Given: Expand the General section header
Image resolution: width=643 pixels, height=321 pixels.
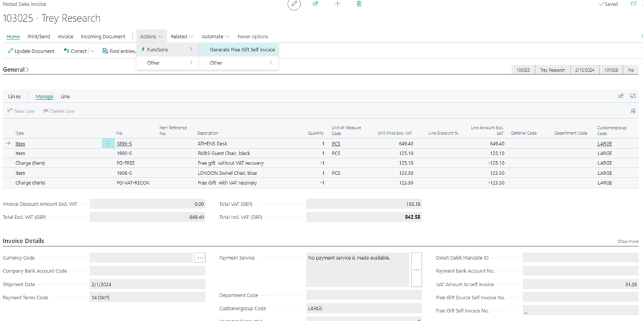Looking at the screenshot, I should pos(16,70).
